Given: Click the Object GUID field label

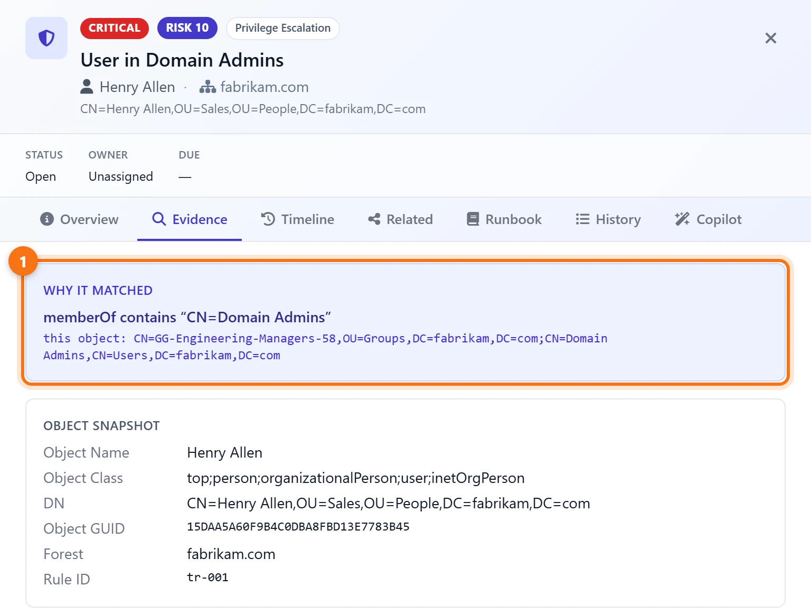Looking at the screenshot, I should point(84,529).
